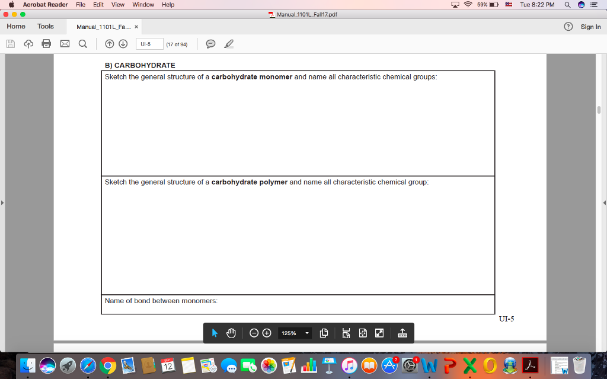Screen dimensions: 607x379
Task: Activate the Hand panning tool
Action: coord(231,333)
